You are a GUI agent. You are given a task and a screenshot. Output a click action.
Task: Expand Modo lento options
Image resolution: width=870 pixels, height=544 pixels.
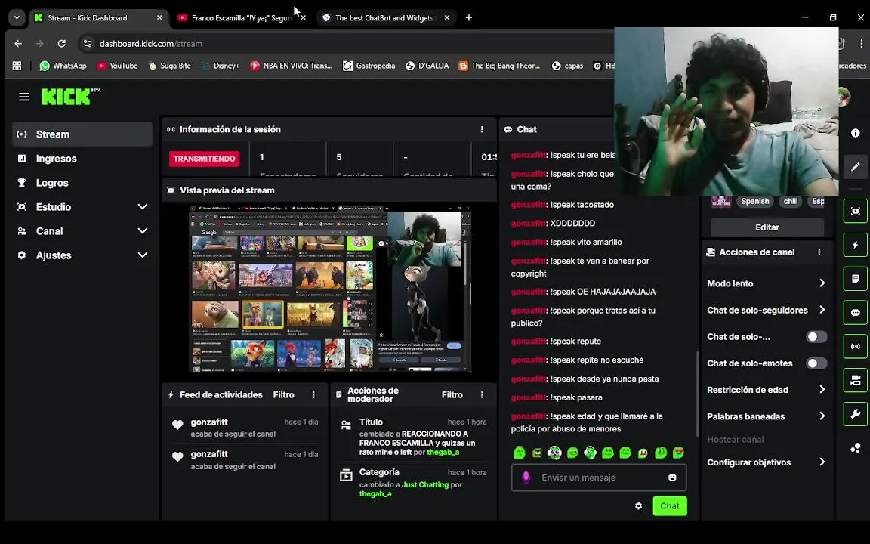point(767,283)
